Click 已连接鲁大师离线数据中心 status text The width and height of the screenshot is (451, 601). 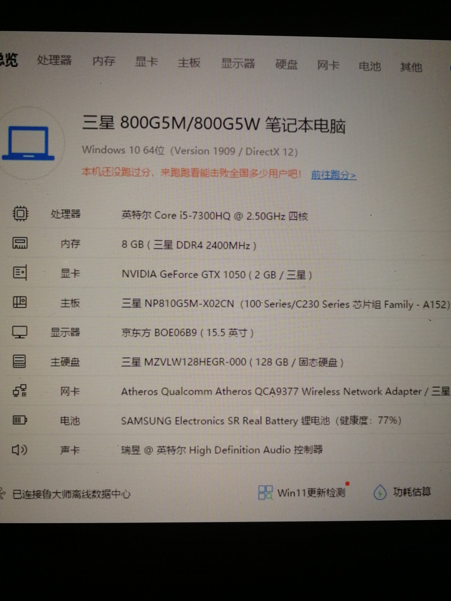[x=71, y=494]
